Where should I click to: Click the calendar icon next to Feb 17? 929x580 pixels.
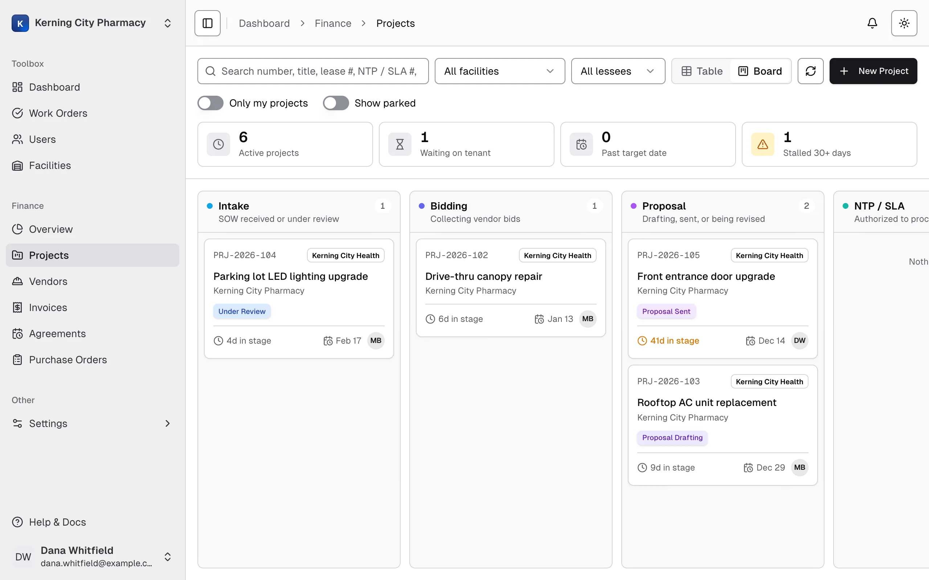pos(328,341)
